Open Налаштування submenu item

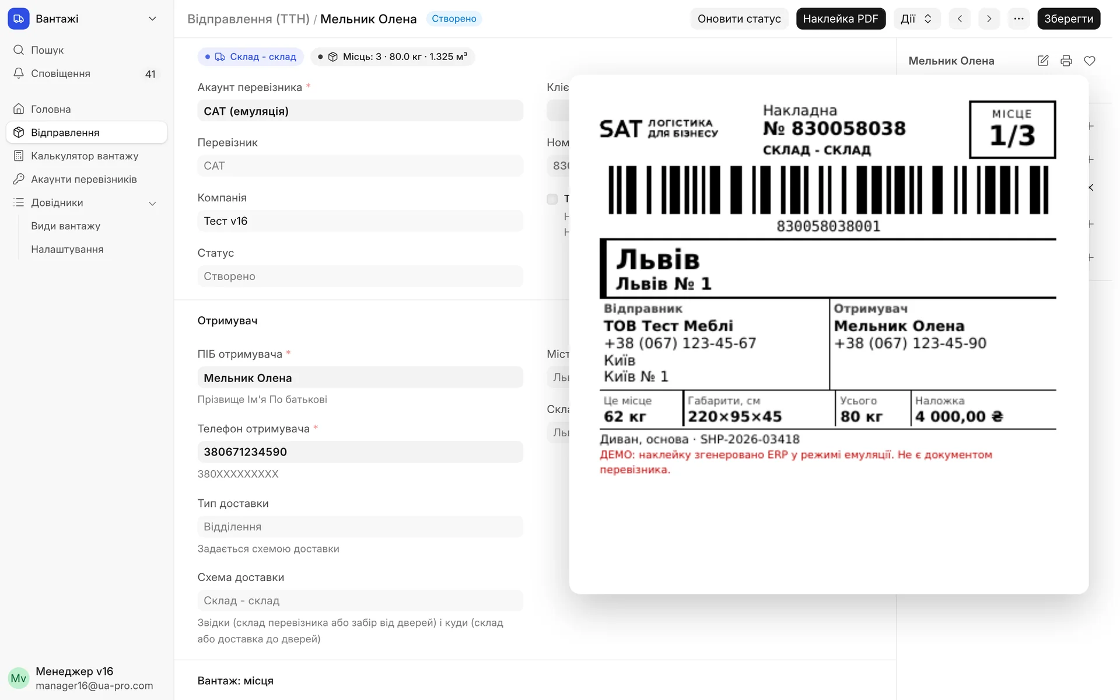coord(67,249)
